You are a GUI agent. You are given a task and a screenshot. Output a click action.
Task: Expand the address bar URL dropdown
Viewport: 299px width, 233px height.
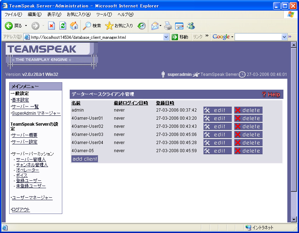166,37
